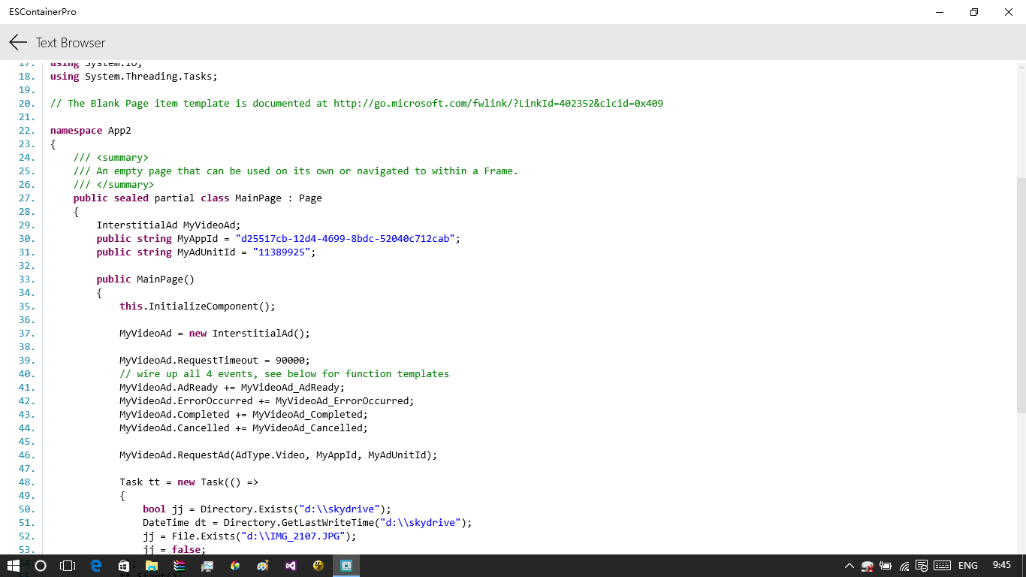This screenshot has height=577, width=1026.
Task: Open Action Center with quiet hours enabled
Action: tap(921, 566)
